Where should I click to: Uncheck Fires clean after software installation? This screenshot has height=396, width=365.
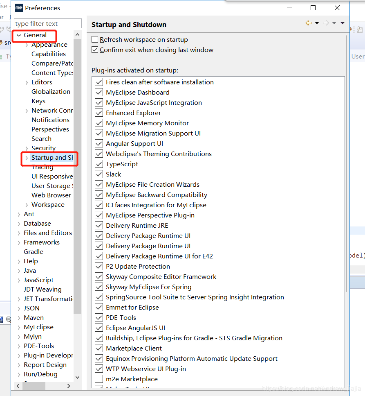(x=99, y=82)
